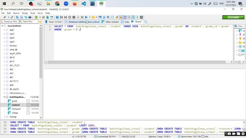The width and height of the screenshot is (246, 138).
Task: Jump to last row icon
Action: (x=66, y=17)
